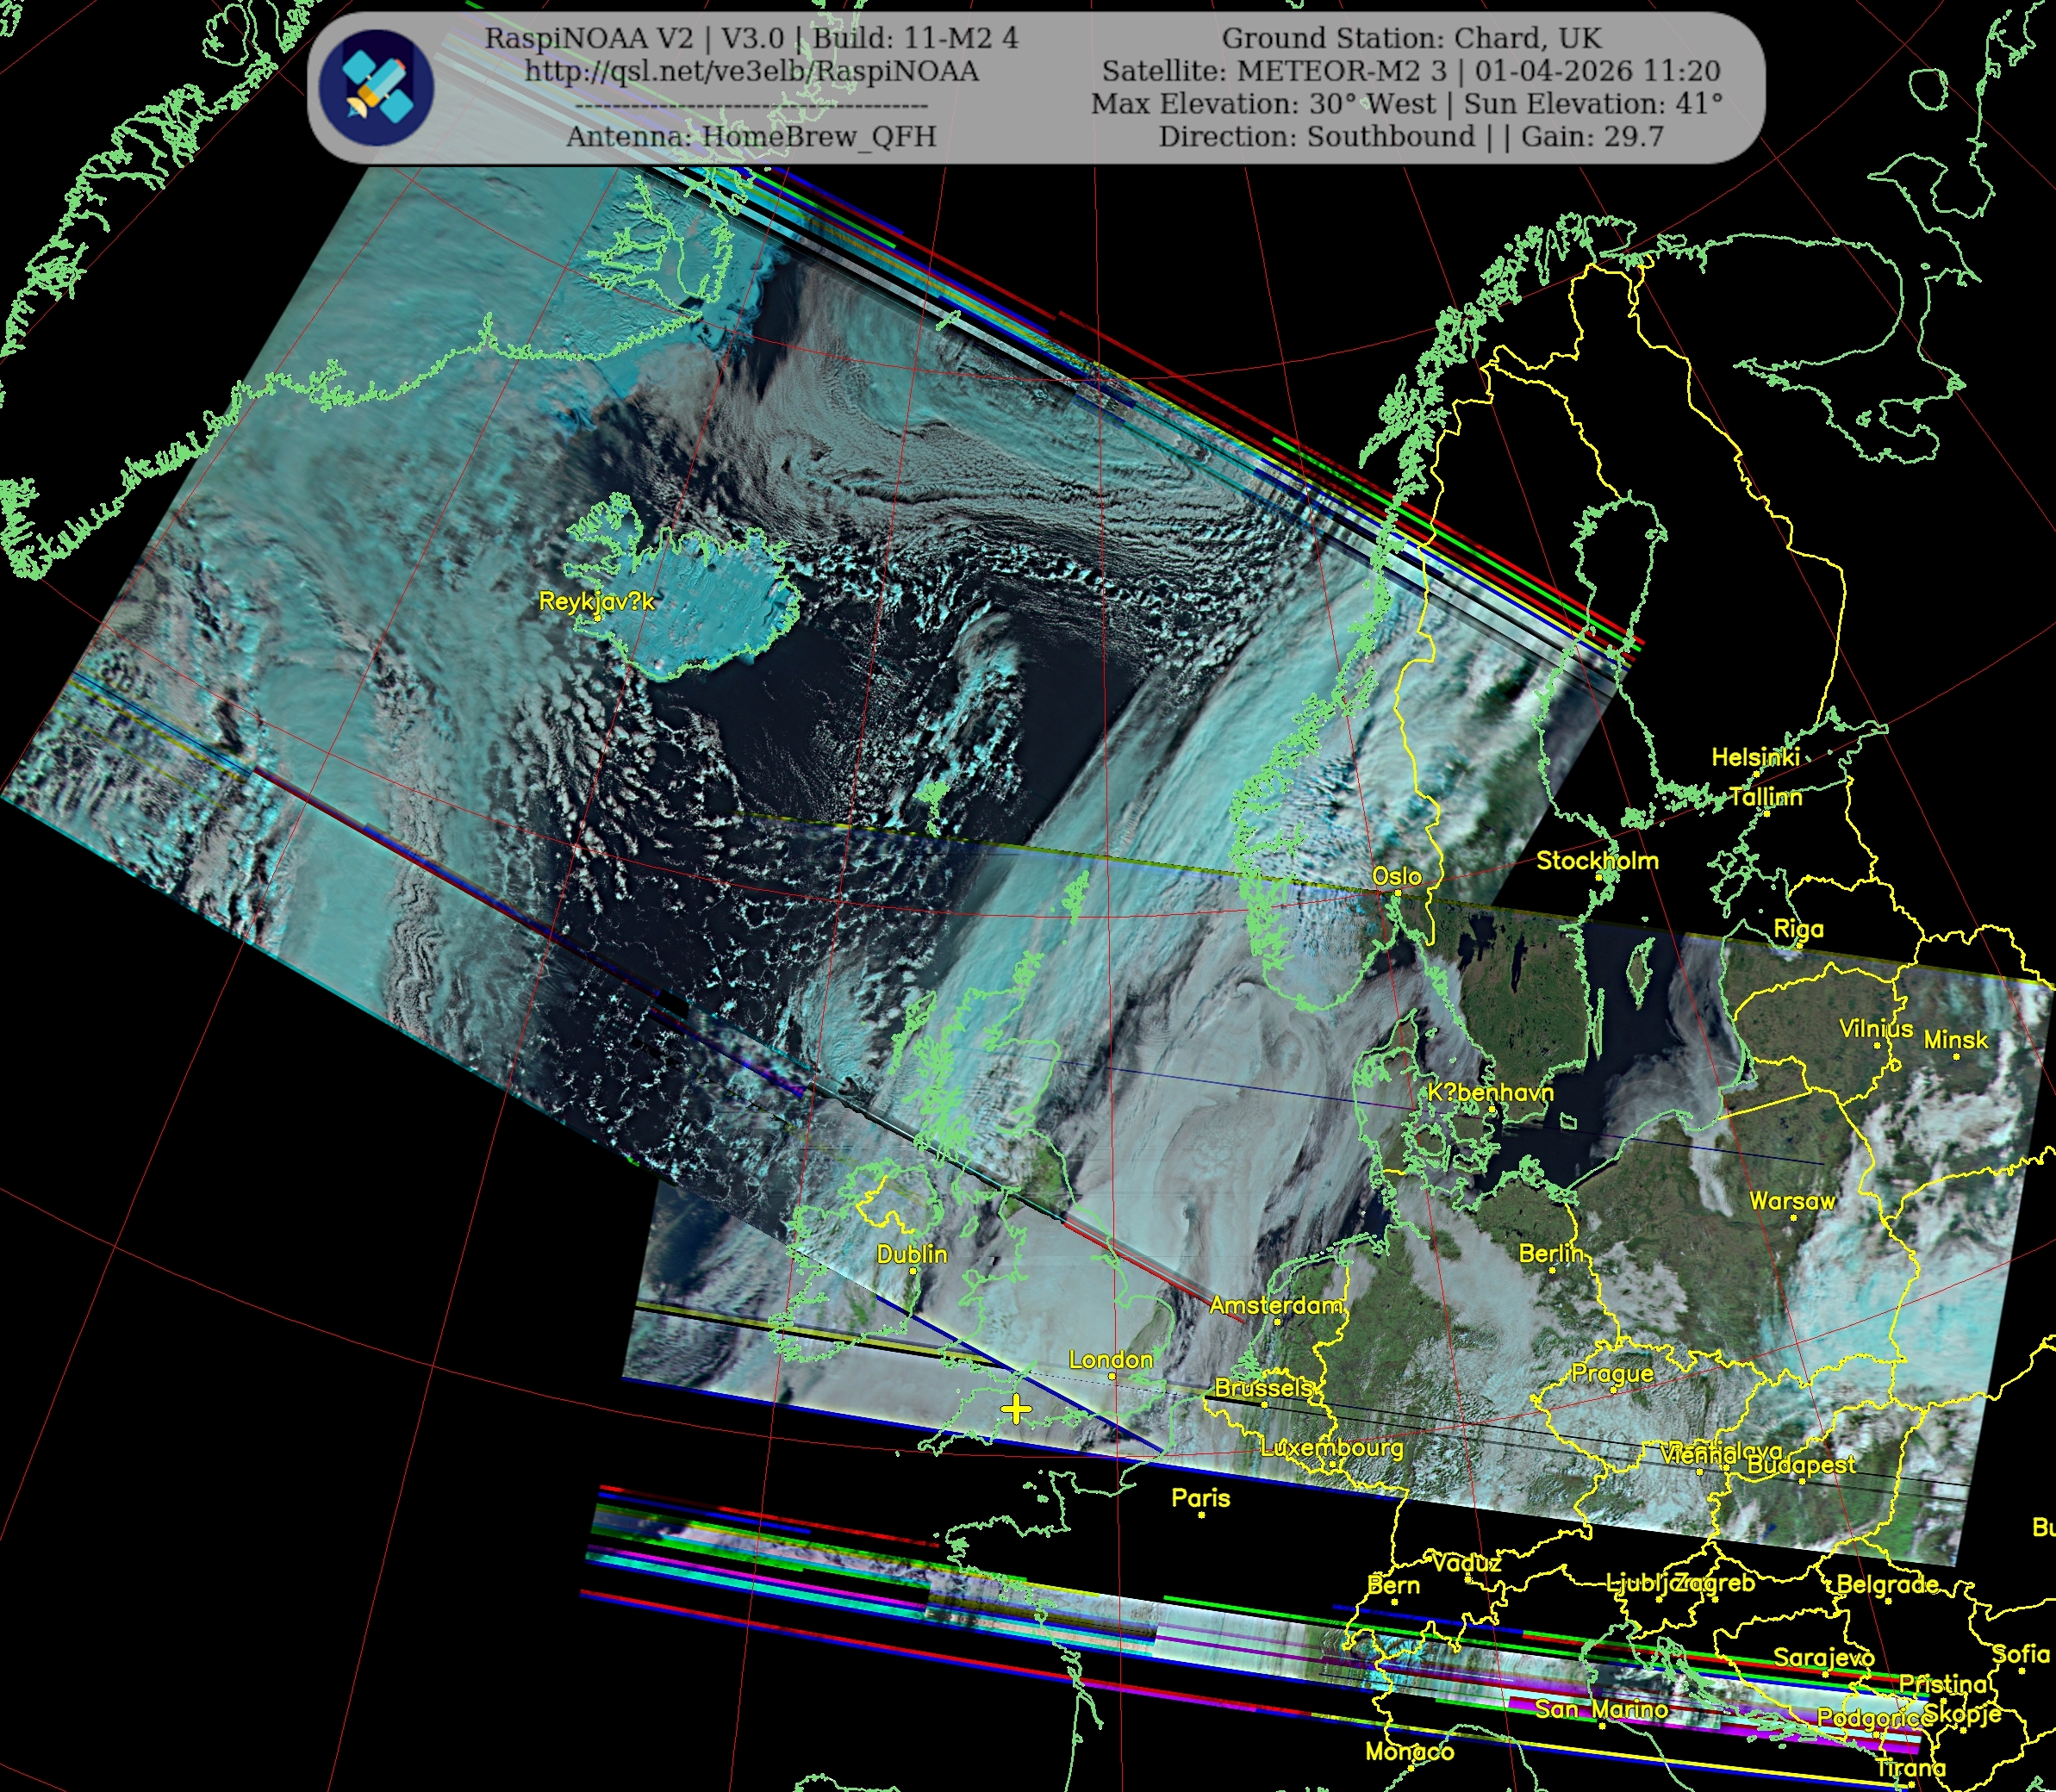Click the Ground Station Chard, UK text
2056x1792 pixels.
pos(1411,39)
